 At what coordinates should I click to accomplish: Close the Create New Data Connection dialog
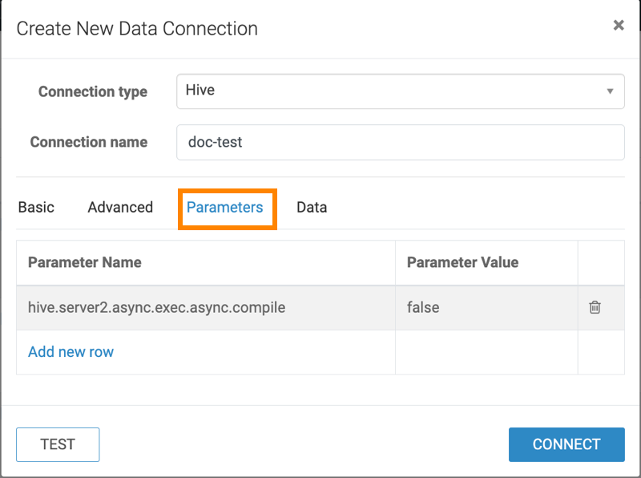618,26
